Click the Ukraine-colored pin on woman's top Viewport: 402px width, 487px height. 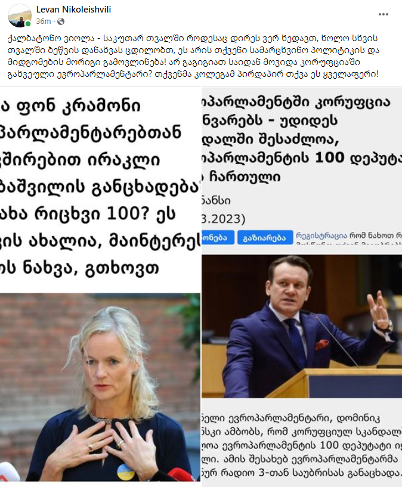pyautogui.click(x=126, y=472)
